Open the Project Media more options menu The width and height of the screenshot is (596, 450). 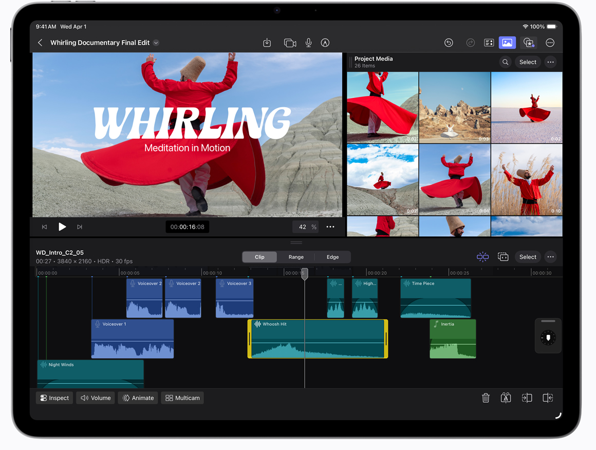[550, 62]
